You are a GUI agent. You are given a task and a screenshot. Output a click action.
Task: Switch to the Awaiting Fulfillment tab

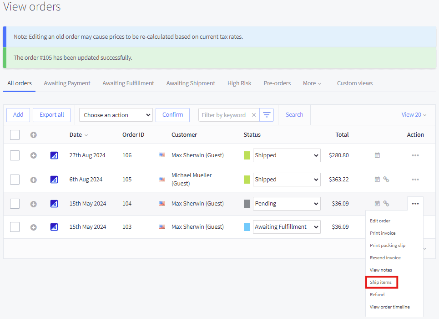[128, 83]
